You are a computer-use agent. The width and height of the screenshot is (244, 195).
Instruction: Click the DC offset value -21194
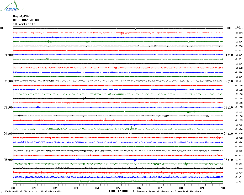(239, 81)
